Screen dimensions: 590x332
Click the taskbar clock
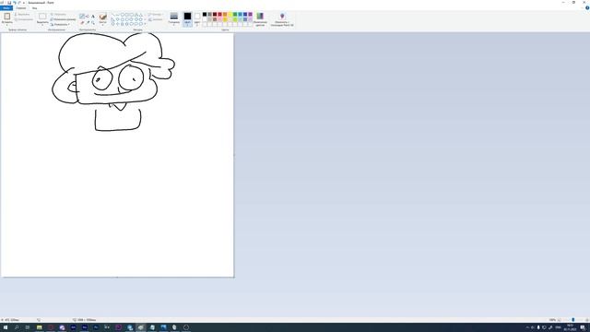[x=570, y=327]
